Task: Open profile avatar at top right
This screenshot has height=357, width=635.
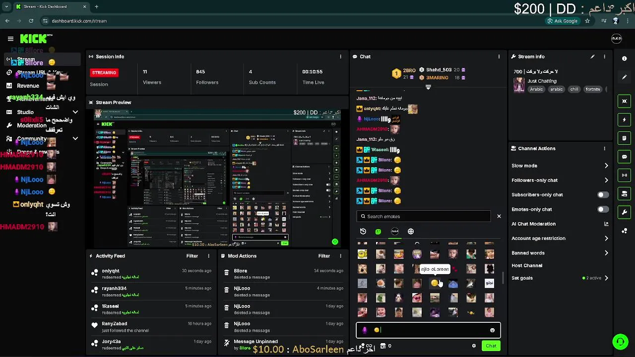Action: [616, 39]
